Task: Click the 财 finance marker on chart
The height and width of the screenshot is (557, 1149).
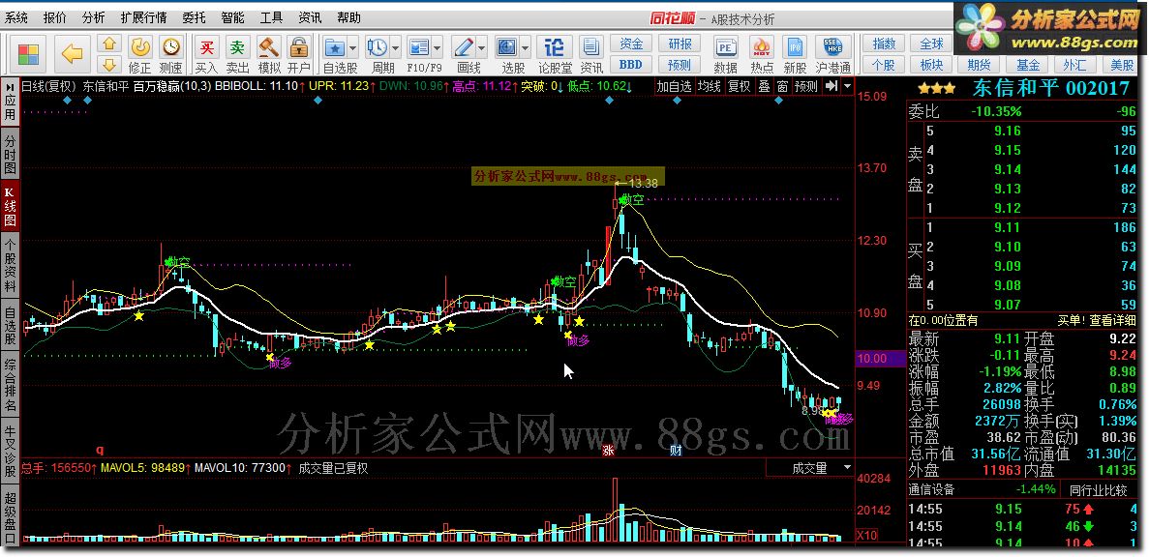Action: click(676, 450)
